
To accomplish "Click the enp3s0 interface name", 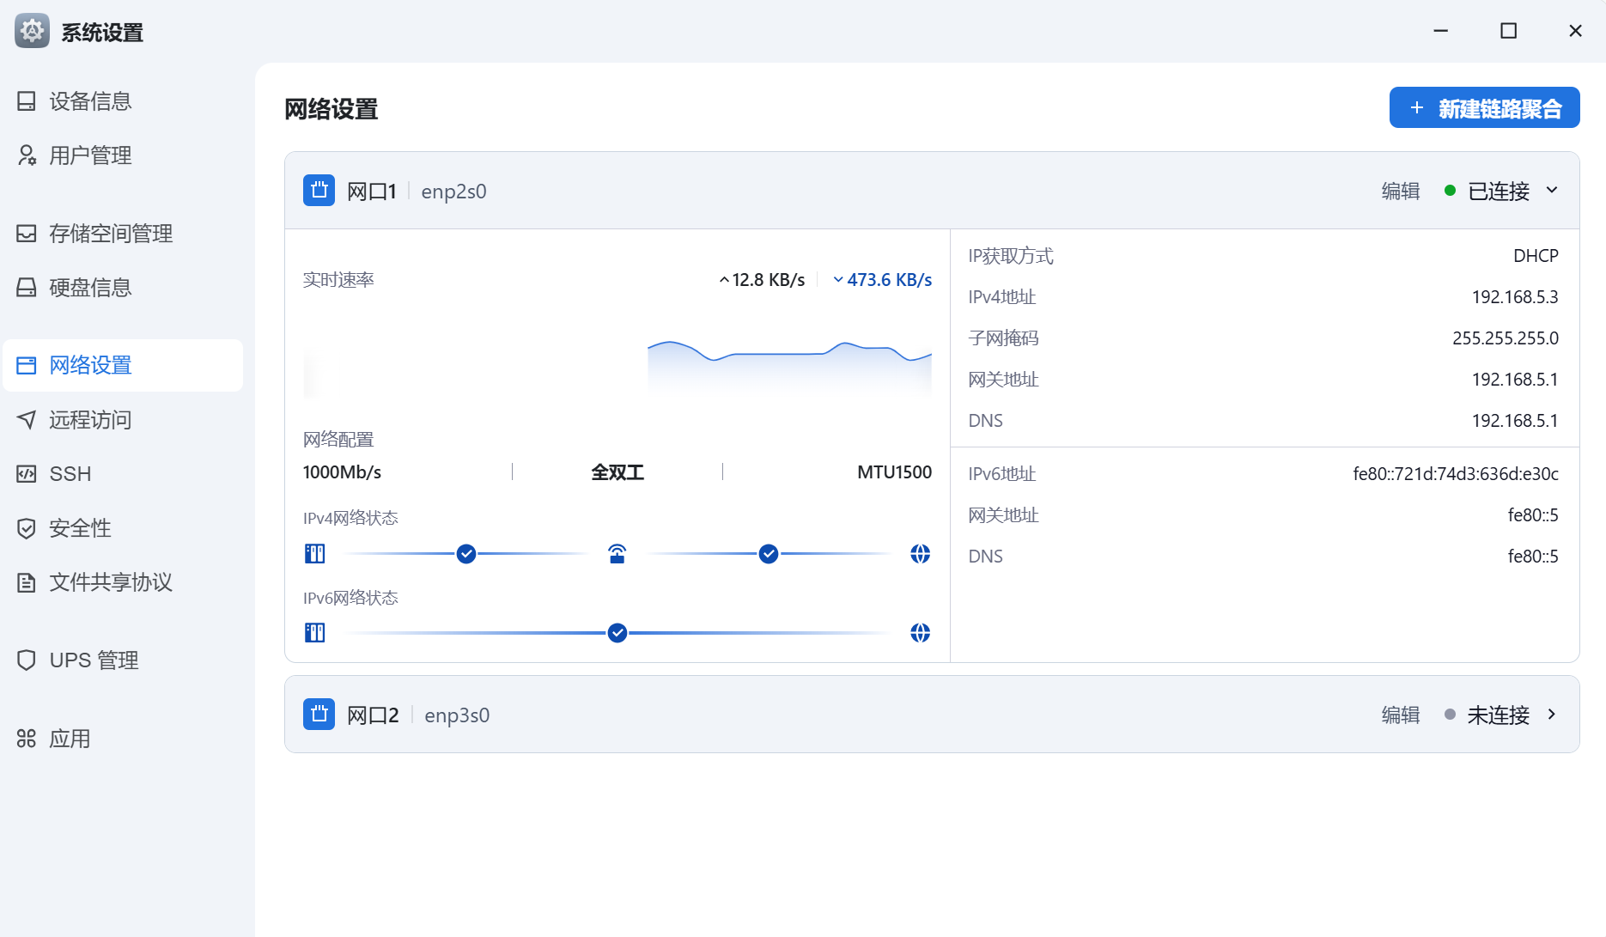I will click(457, 715).
